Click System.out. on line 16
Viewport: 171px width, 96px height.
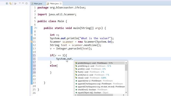point(65,59)
